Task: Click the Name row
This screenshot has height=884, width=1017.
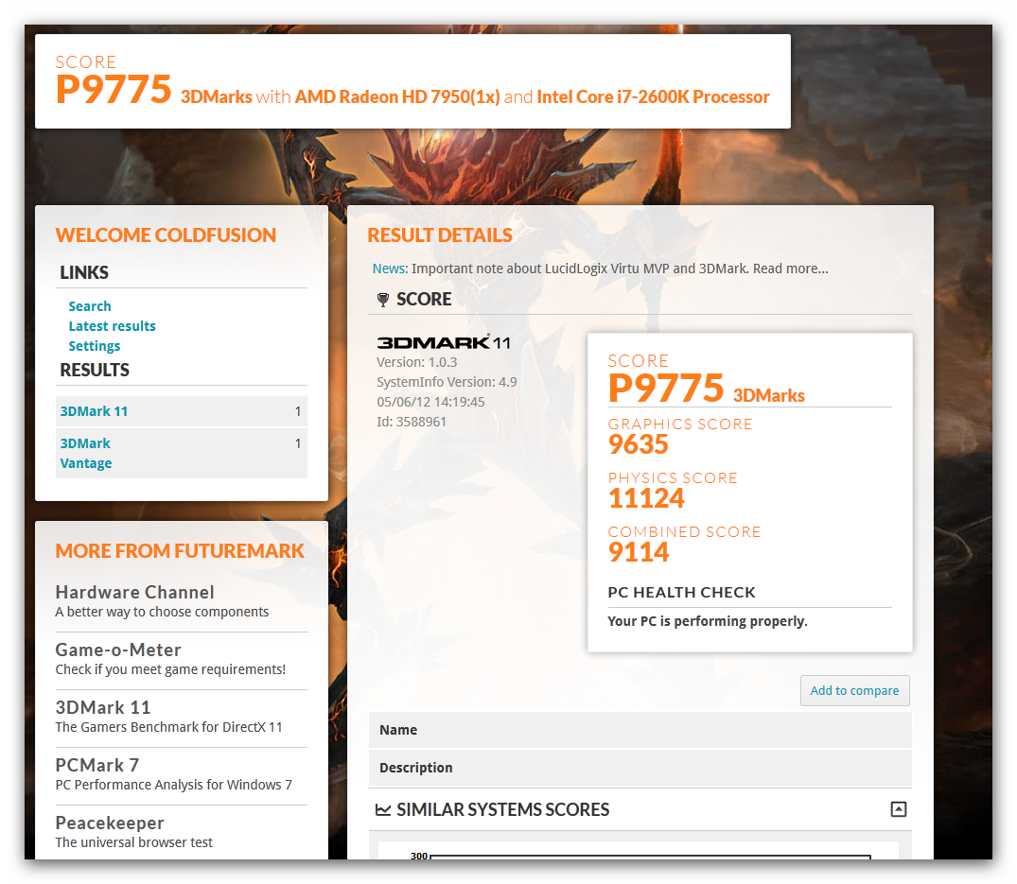Action: [640, 730]
